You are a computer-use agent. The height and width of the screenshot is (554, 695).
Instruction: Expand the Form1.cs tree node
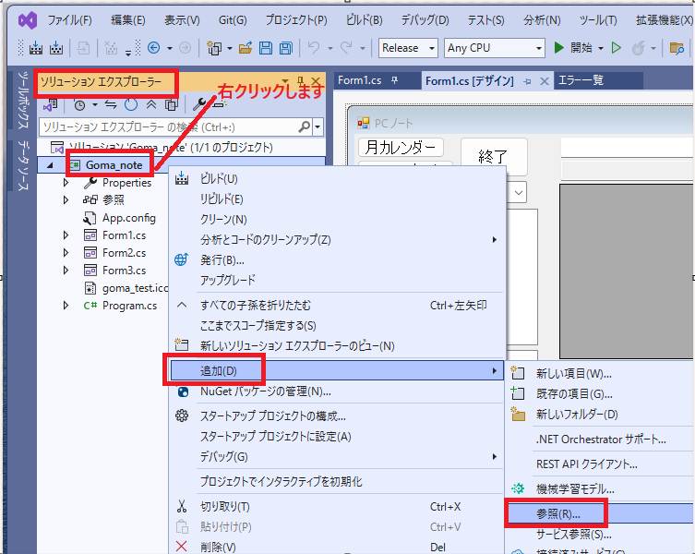tap(66, 235)
